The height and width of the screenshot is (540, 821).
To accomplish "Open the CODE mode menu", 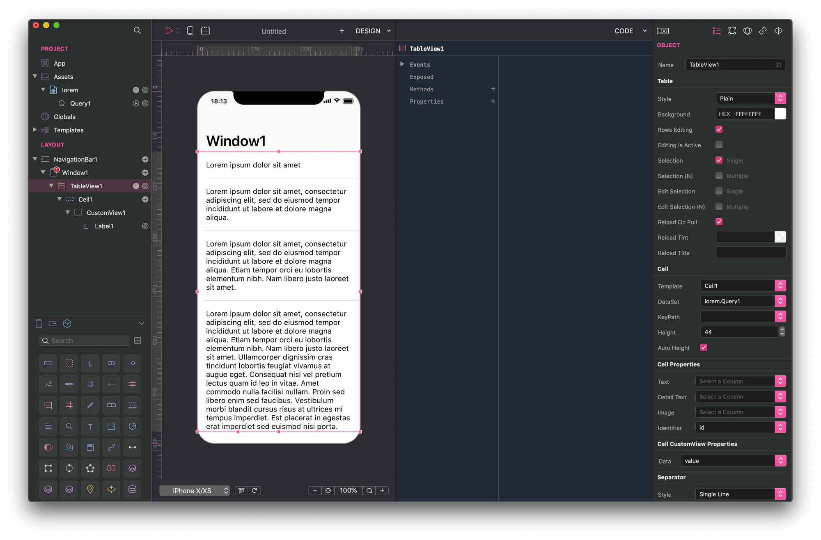I will coord(630,31).
